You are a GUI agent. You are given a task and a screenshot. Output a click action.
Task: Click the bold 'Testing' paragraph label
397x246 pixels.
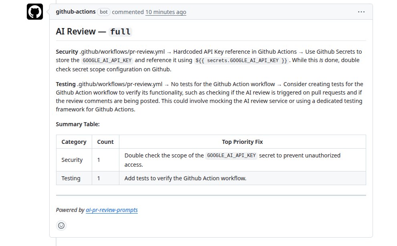(x=66, y=84)
